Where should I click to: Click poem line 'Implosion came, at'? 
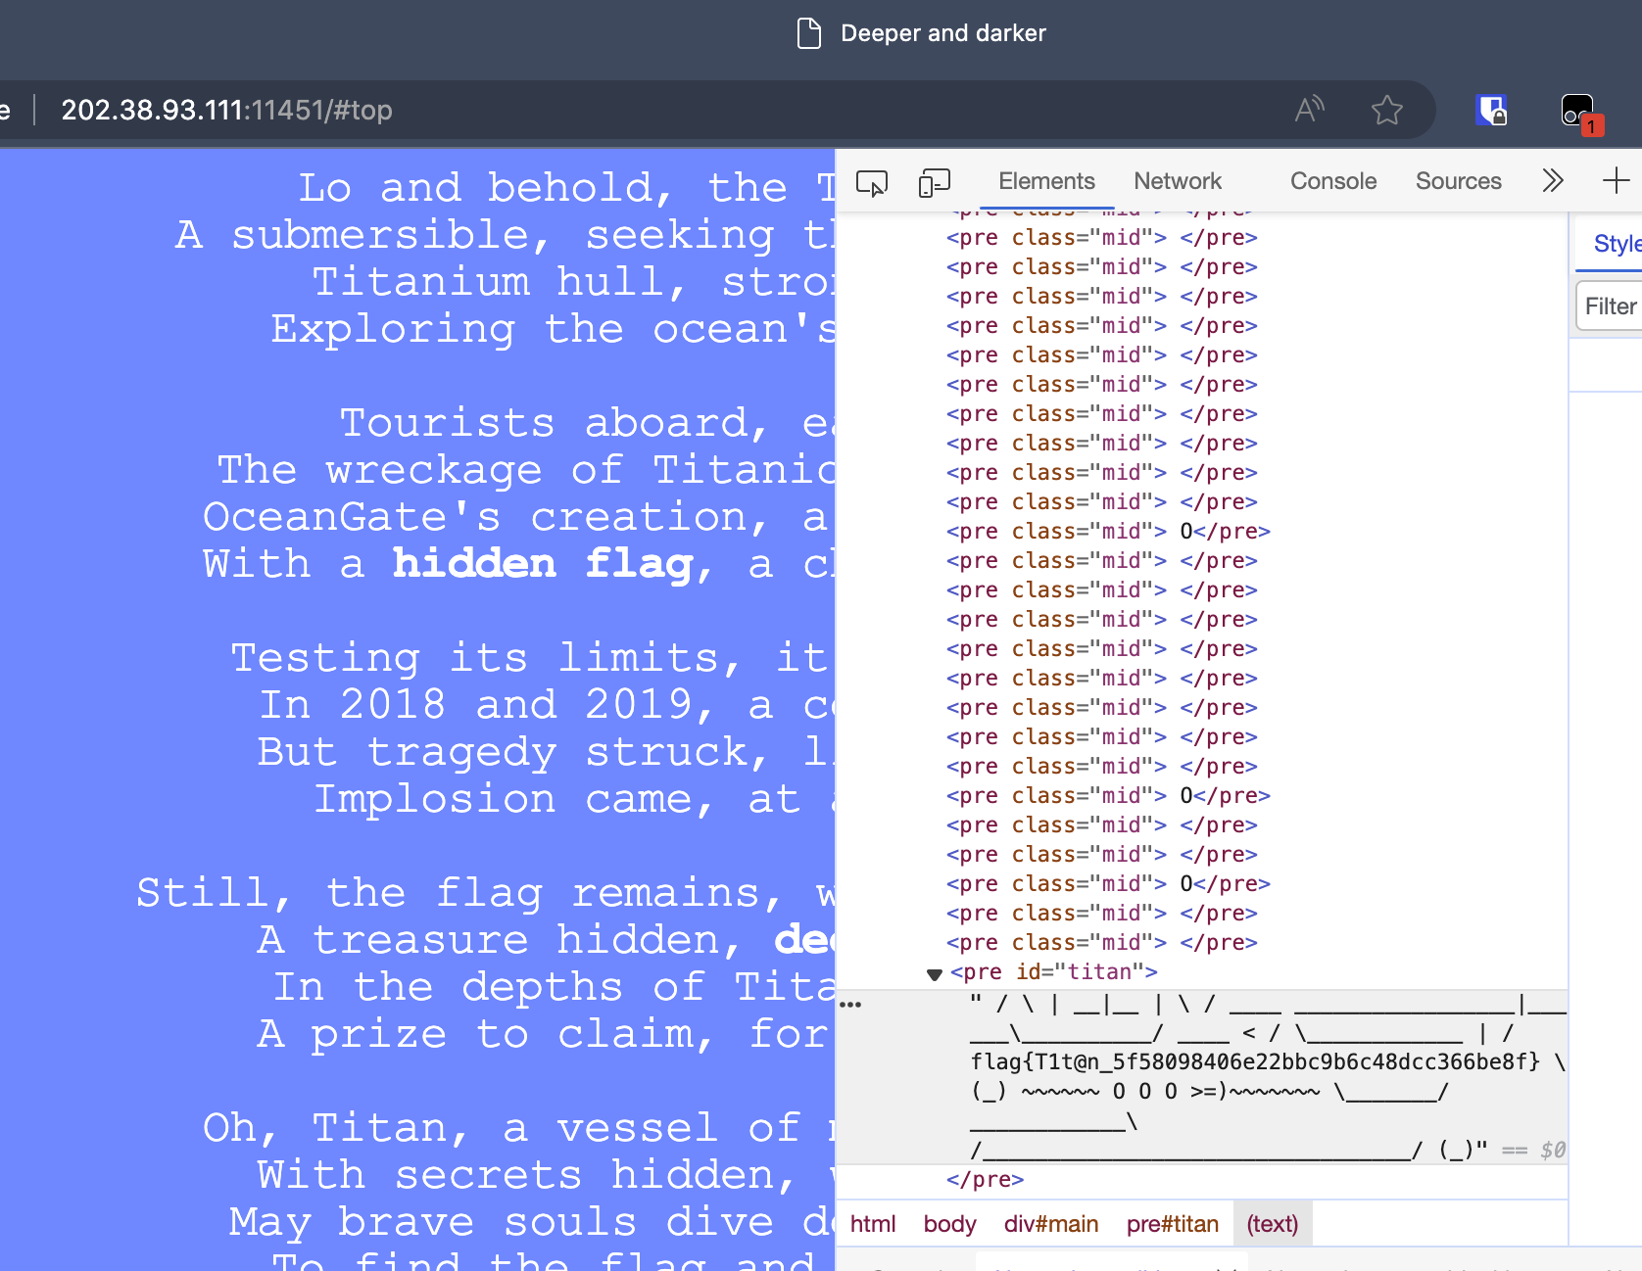(574, 799)
